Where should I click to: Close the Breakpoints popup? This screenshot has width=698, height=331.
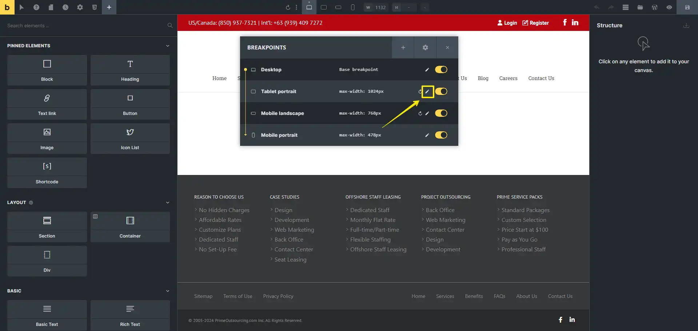447,47
